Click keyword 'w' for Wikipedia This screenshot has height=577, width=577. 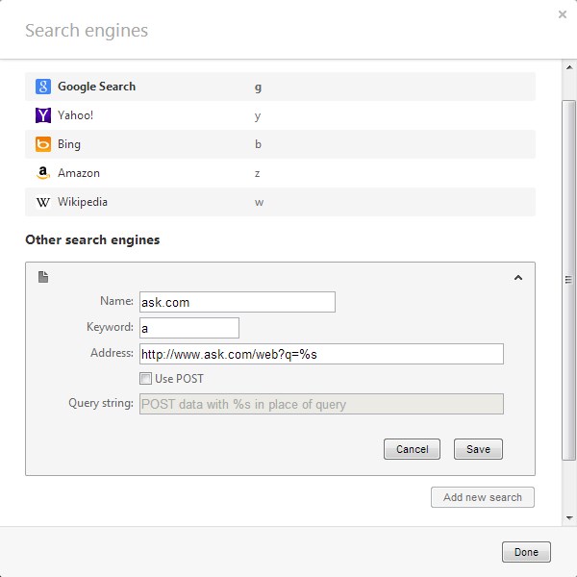click(x=259, y=202)
